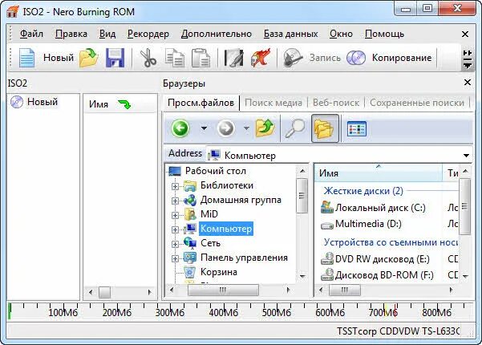Click the Новый toolbar button label
The width and height of the screenshot is (482, 345).
59,58
